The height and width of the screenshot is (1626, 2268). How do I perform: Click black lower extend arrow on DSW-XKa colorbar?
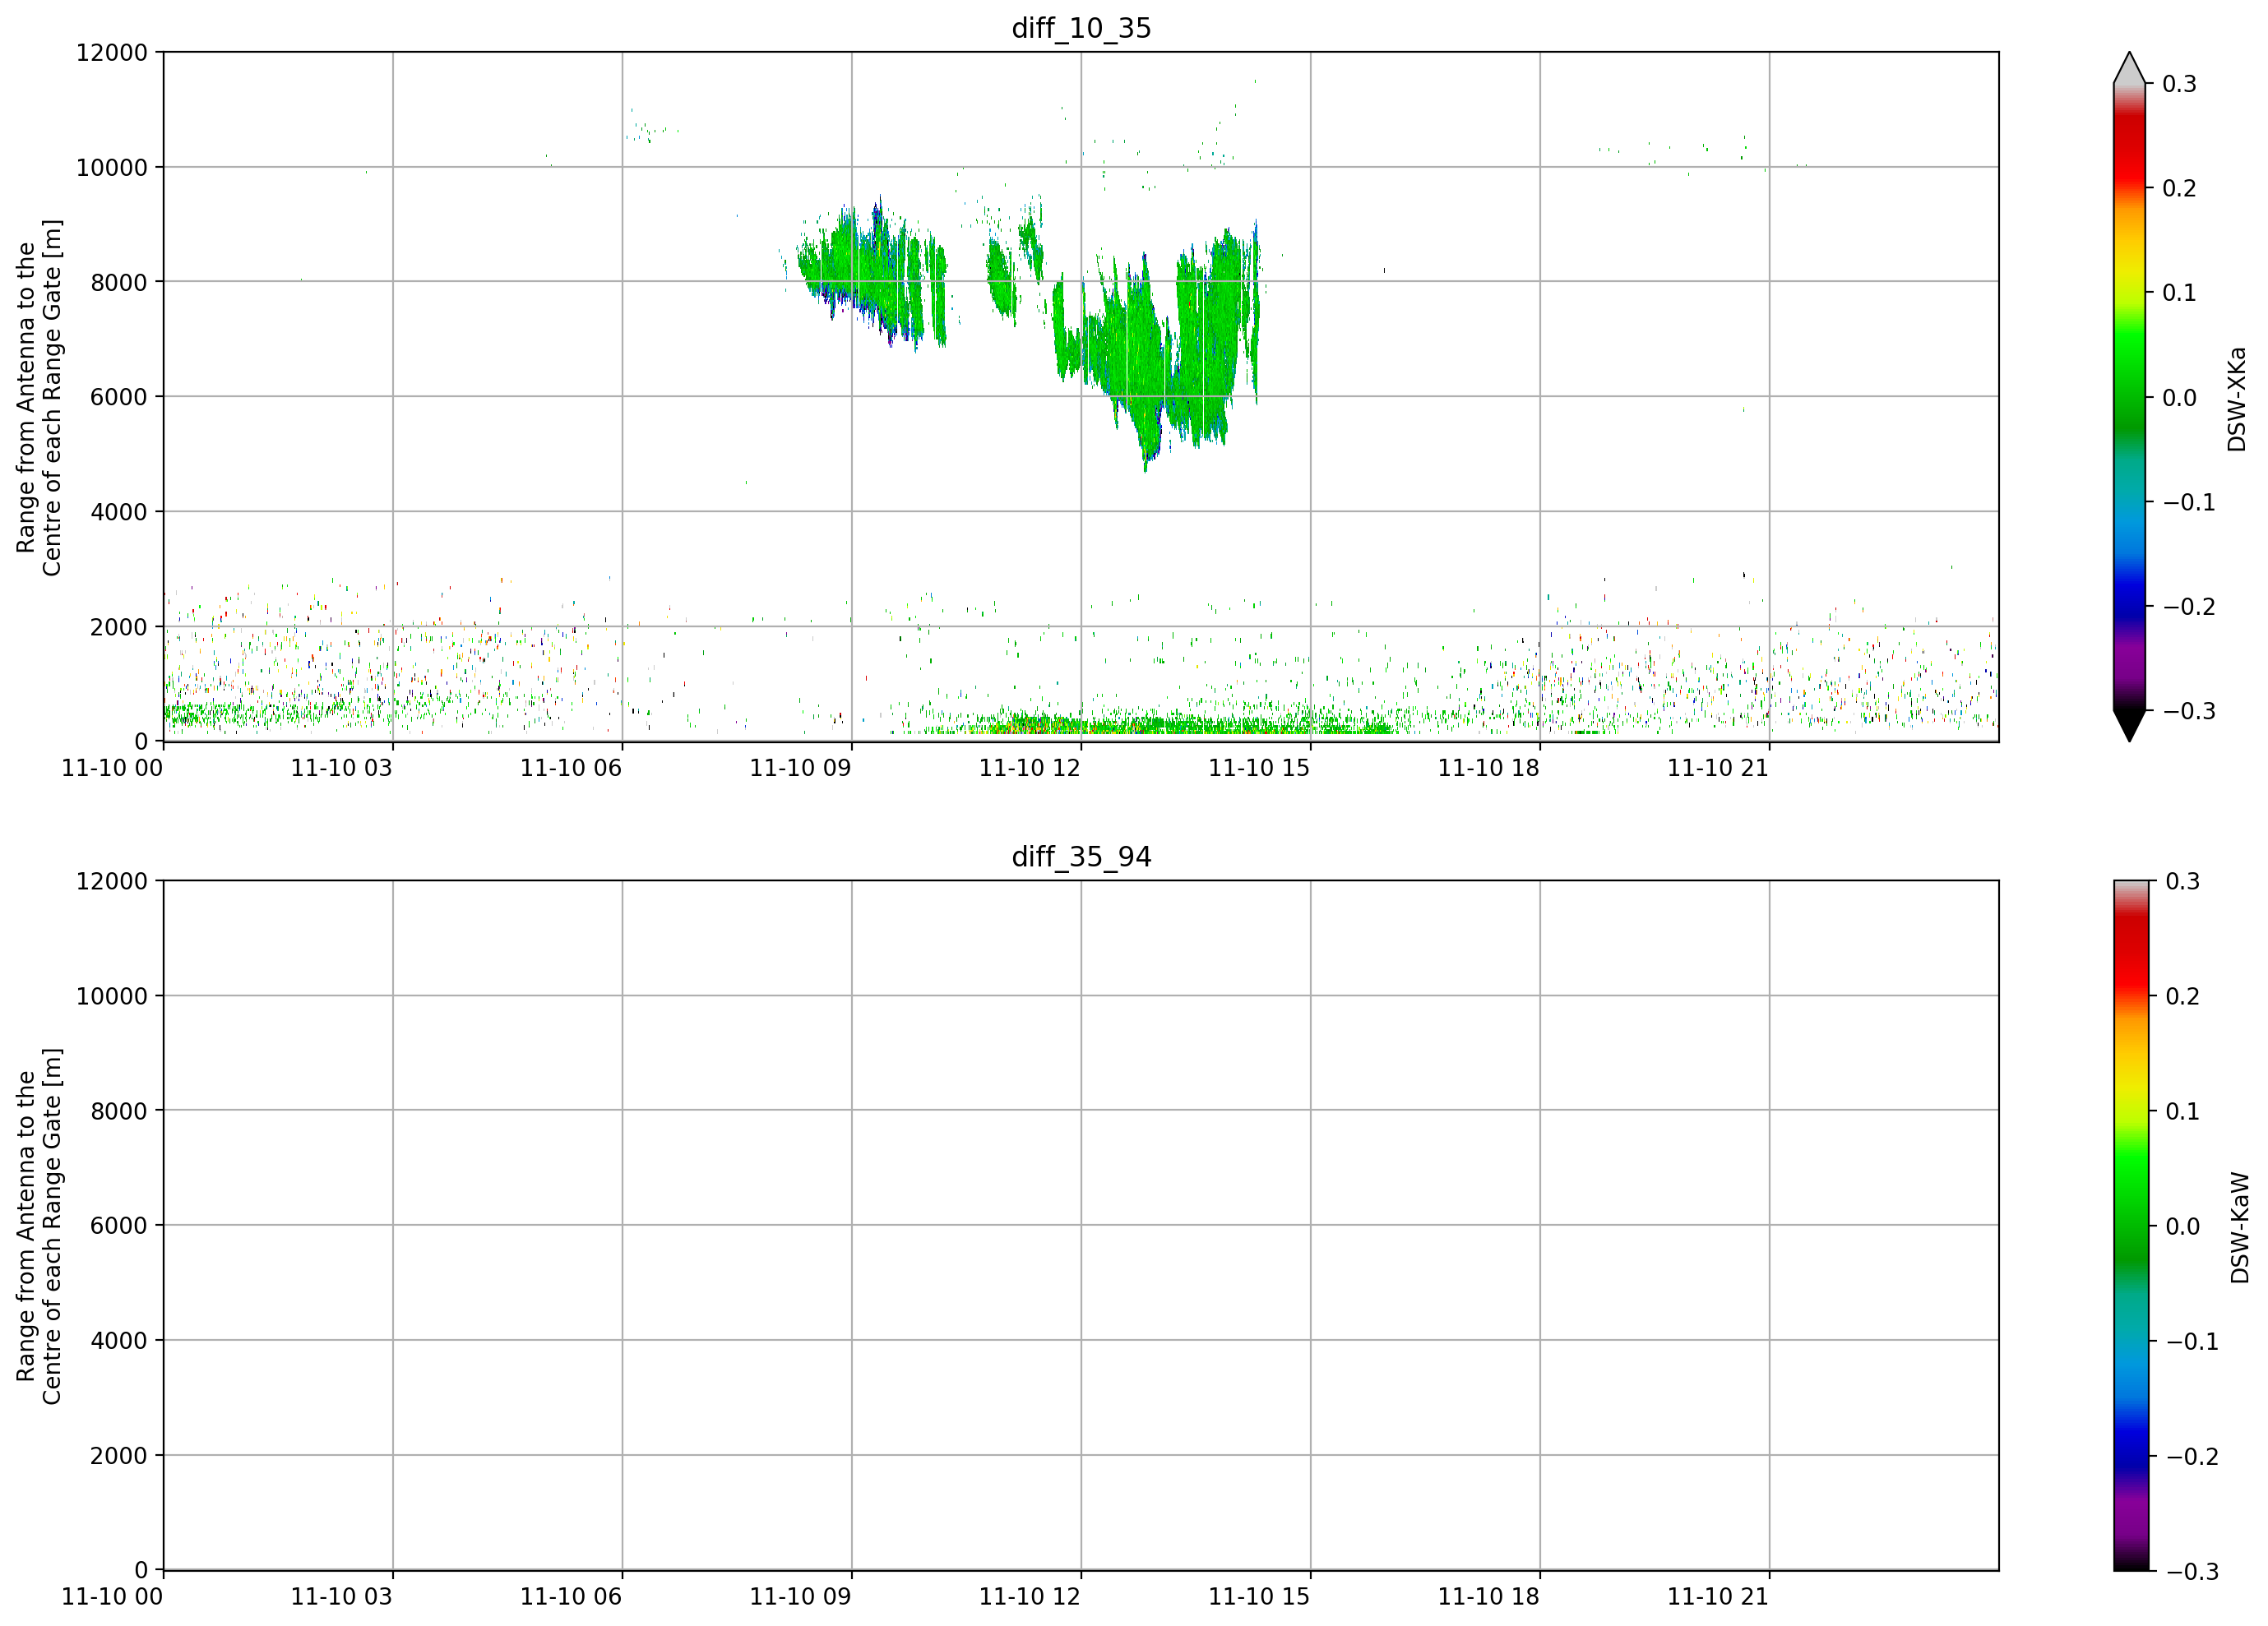click(2129, 726)
